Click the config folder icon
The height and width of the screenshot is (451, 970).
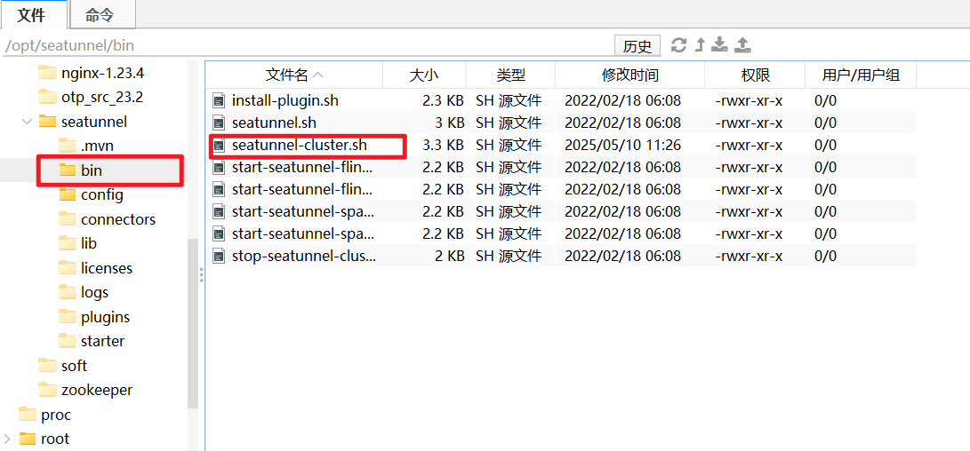pyautogui.click(x=68, y=195)
